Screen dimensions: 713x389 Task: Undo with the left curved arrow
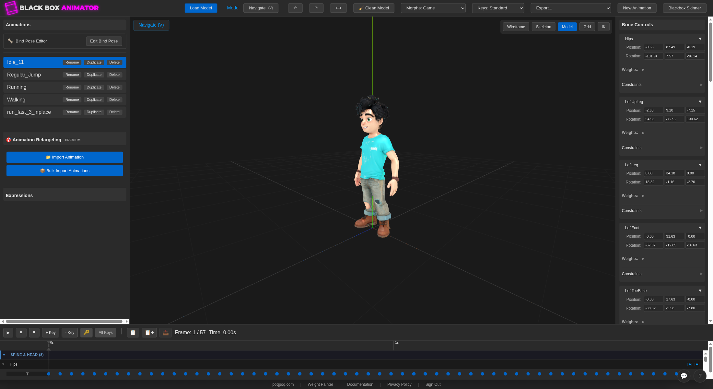tap(295, 8)
